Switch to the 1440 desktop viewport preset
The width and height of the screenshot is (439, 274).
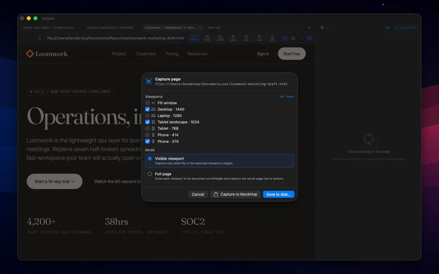pos(207,38)
